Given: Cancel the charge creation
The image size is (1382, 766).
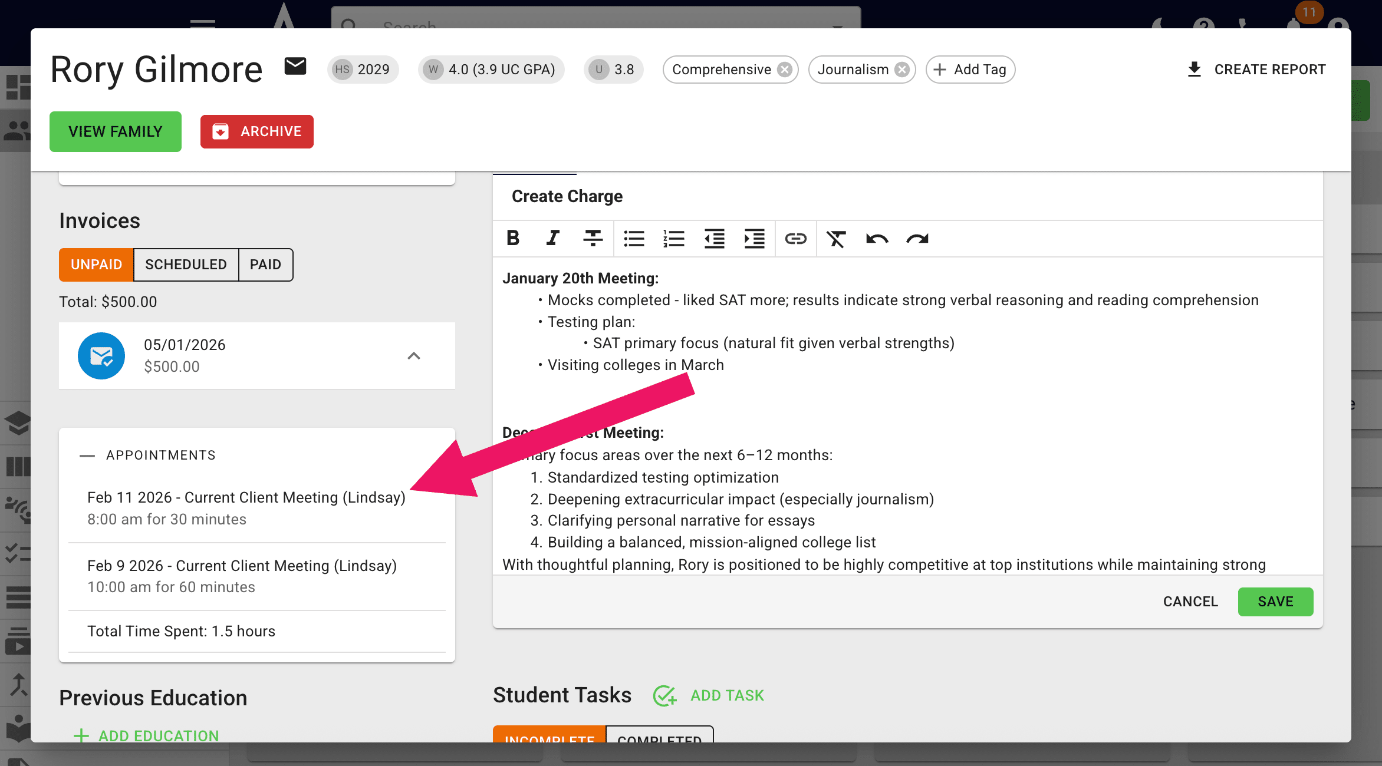Looking at the screenshot, I should click(1190, 602).
